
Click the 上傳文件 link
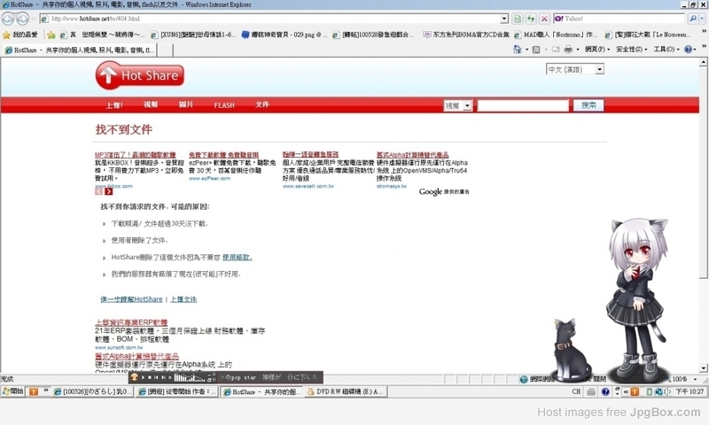click(183, 299)
